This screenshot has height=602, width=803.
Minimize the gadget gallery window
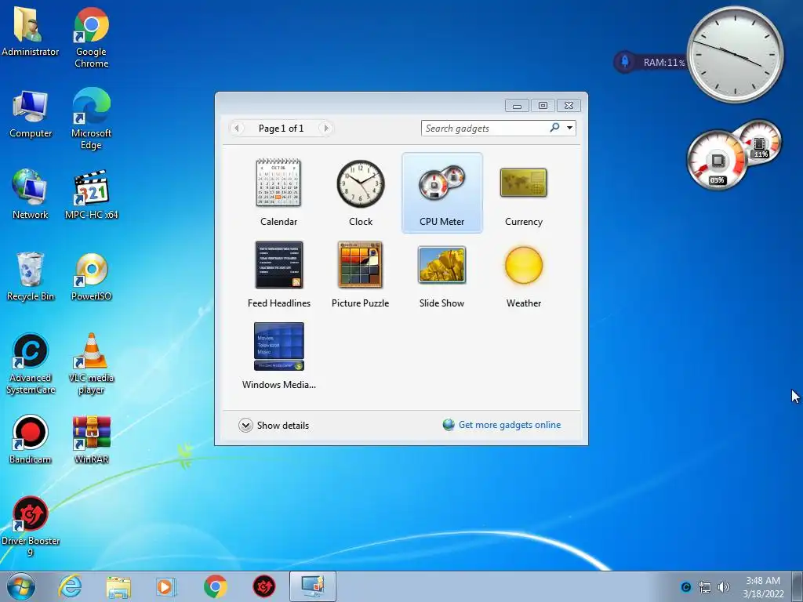tap(517, 106)
